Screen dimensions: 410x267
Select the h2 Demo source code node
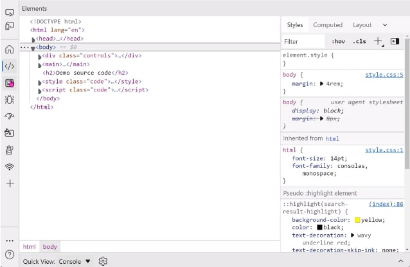point(85,73)
